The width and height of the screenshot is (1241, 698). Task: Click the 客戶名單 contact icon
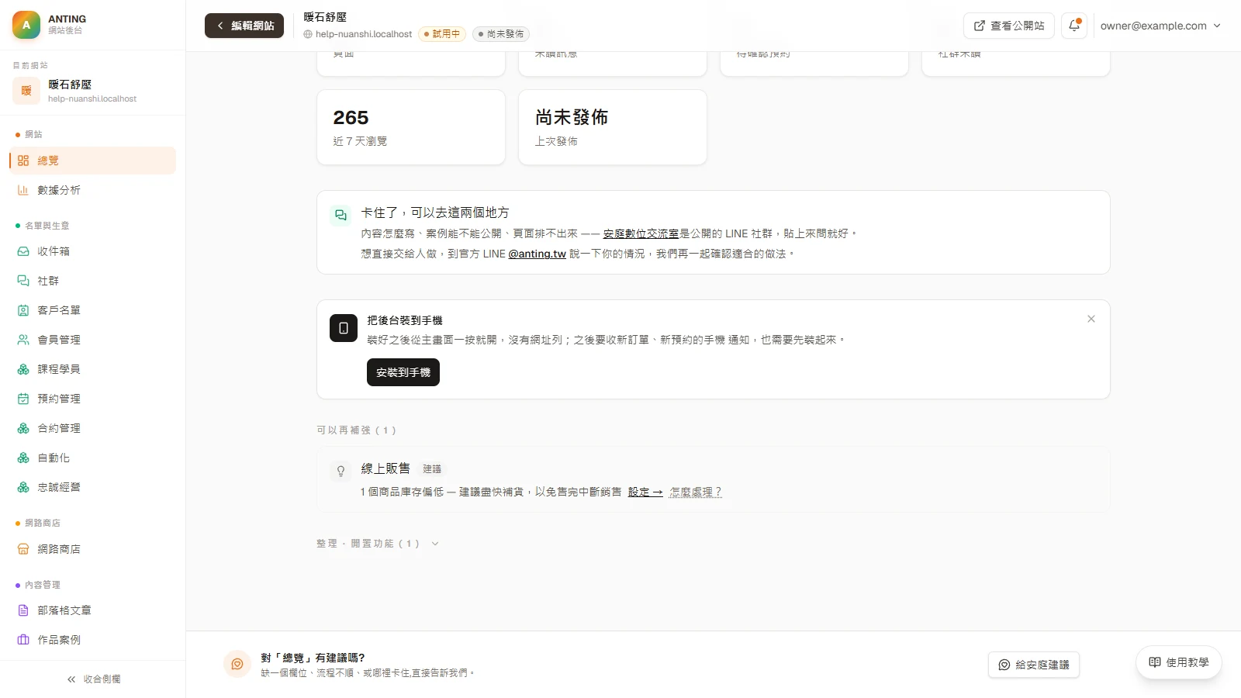click(x=23, y=310)
